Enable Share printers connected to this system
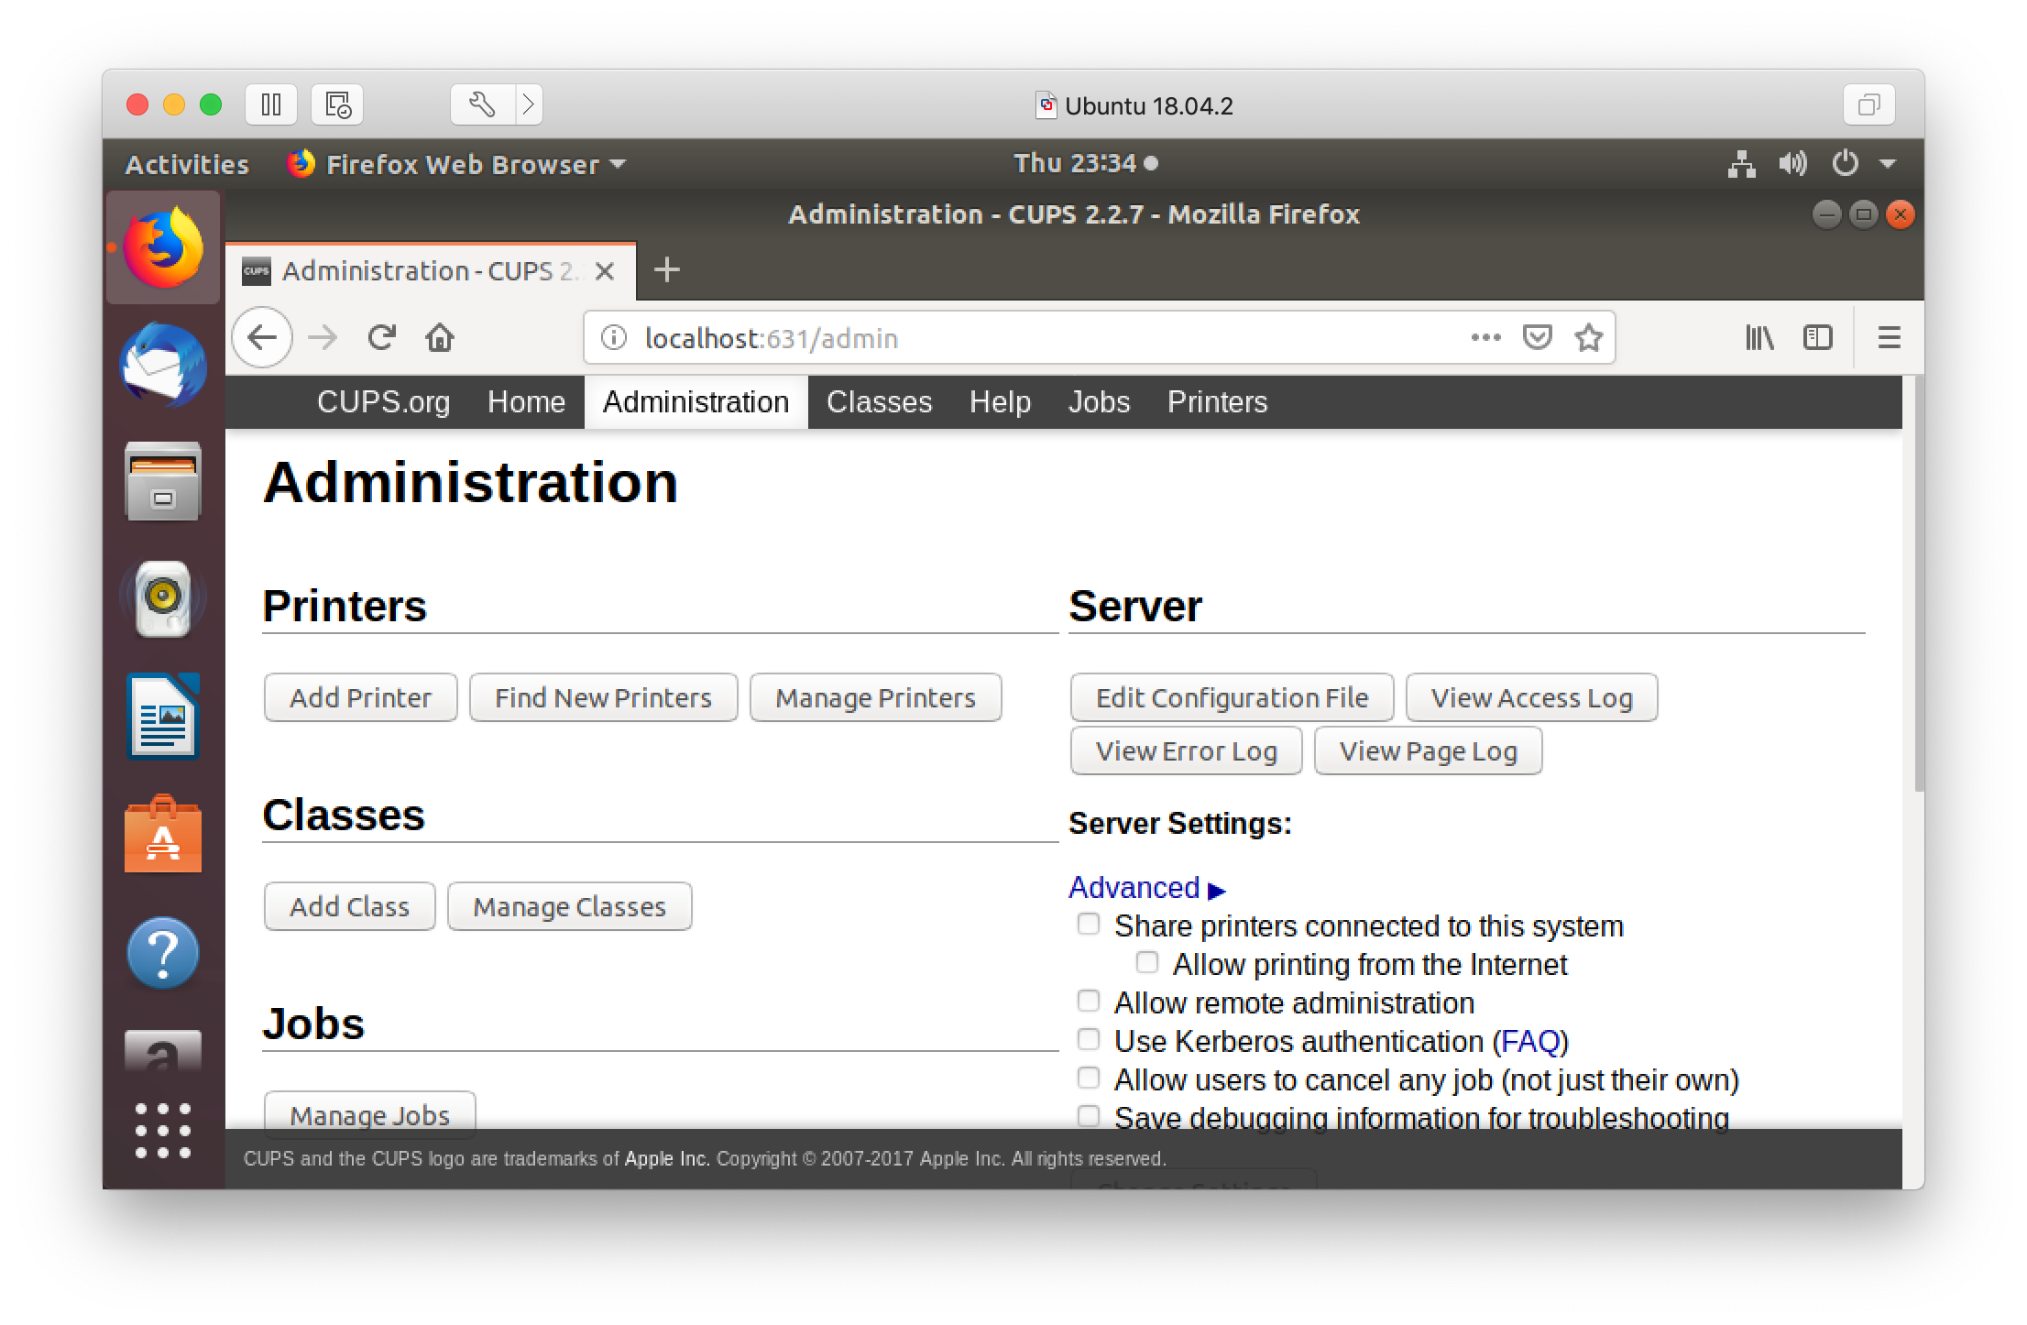Screen dimensions: 2027x1325 click(x=1088, y=924)
